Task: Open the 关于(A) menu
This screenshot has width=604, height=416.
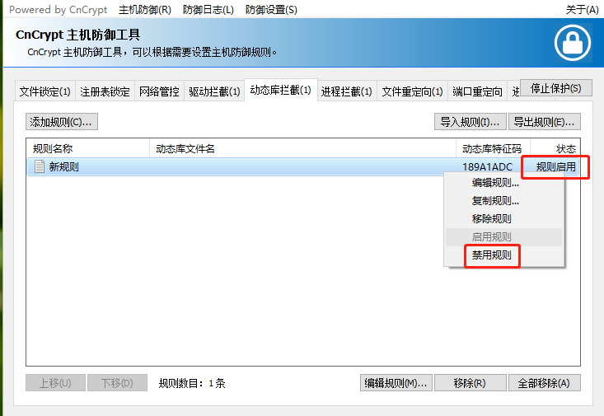Action: coord(582,9)
